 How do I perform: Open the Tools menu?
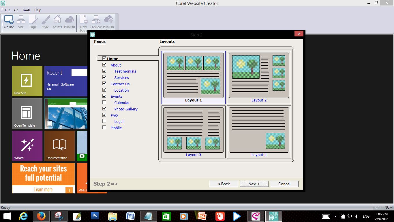pos(26,10)
